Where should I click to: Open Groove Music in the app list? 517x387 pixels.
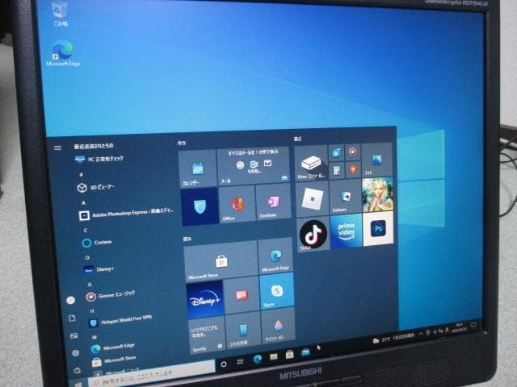click(x=110, y=295)
